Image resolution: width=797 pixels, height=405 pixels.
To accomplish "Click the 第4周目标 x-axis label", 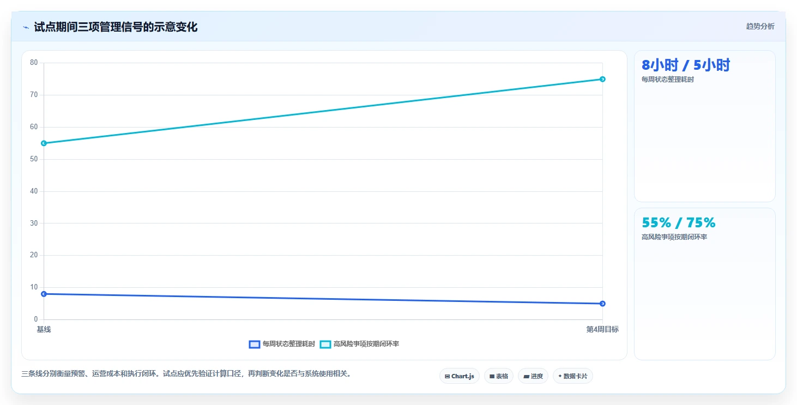I will coord(602,329).
